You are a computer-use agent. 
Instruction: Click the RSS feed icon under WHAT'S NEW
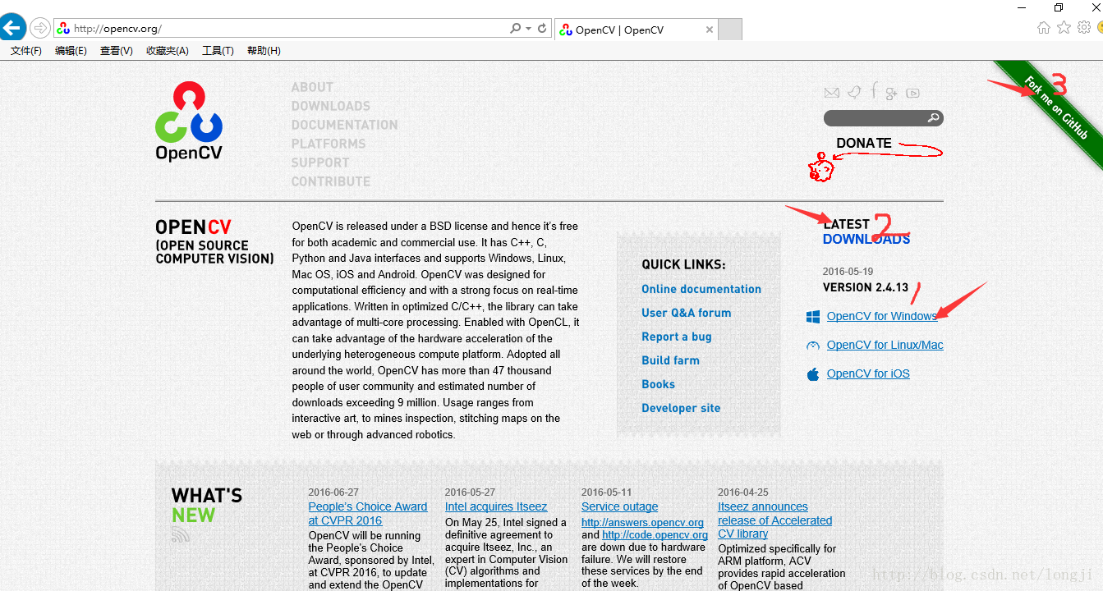tap(181, 534)
